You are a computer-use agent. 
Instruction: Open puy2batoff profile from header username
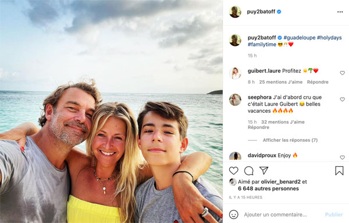point(261,12)
